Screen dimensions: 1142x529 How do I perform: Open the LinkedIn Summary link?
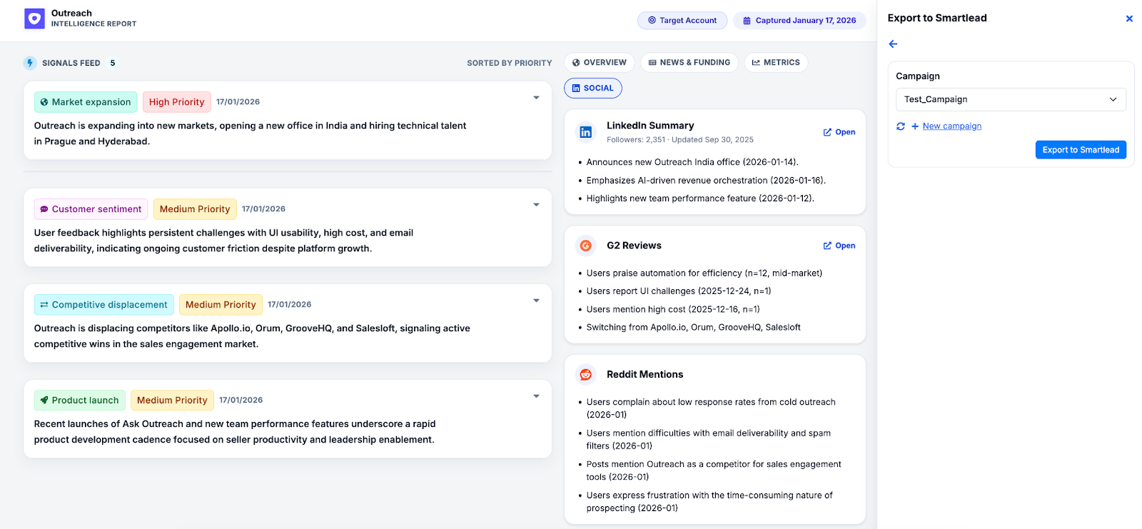coord(839,132)
